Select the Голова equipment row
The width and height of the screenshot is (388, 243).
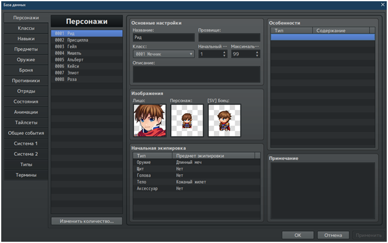coord(196,176)
